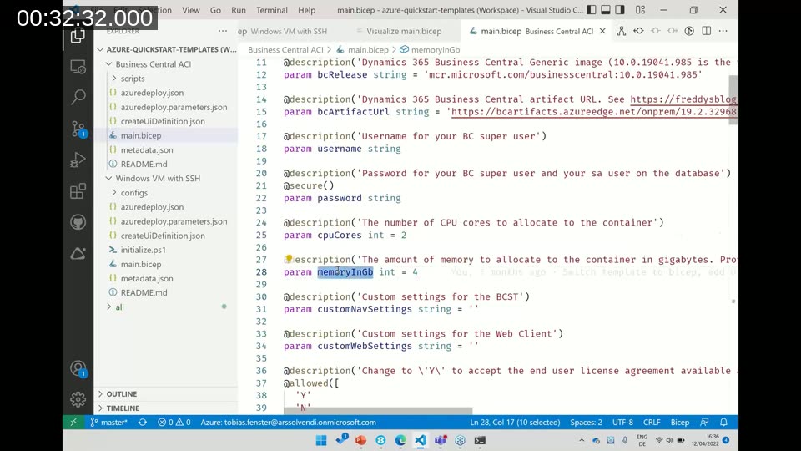Open Explorer panel More Actions ellipsis
This screenshot has width=801, height=451.
pyautogui.click(x=223, y=31)
